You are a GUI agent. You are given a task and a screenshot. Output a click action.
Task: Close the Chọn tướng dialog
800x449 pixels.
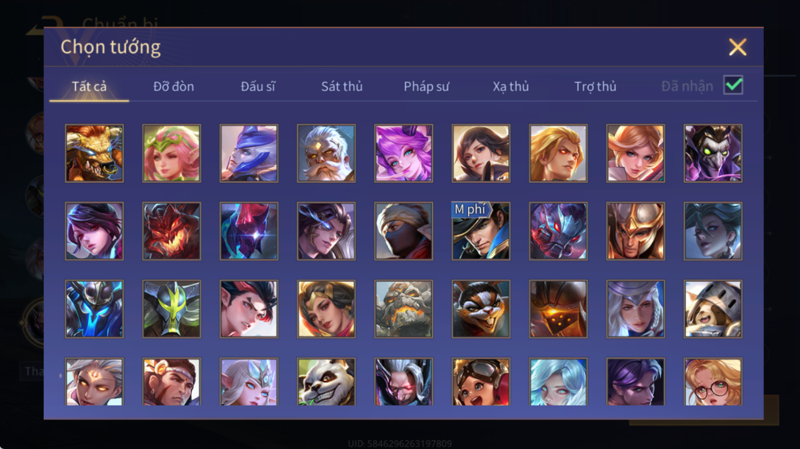point(738,47)
